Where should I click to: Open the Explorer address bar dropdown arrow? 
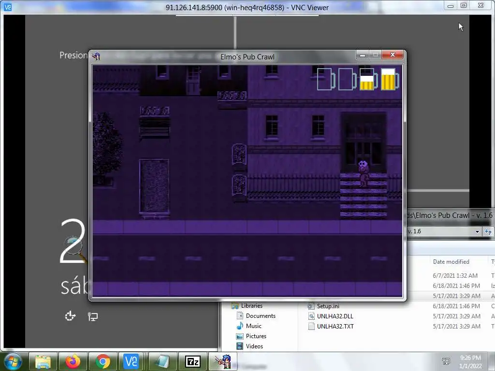pyautogui.click(x=477, y=231)
